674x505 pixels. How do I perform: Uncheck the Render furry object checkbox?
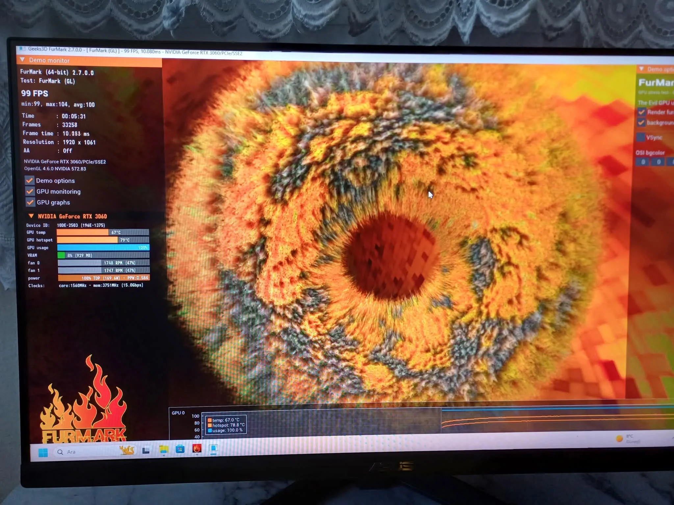click(641, 112)
